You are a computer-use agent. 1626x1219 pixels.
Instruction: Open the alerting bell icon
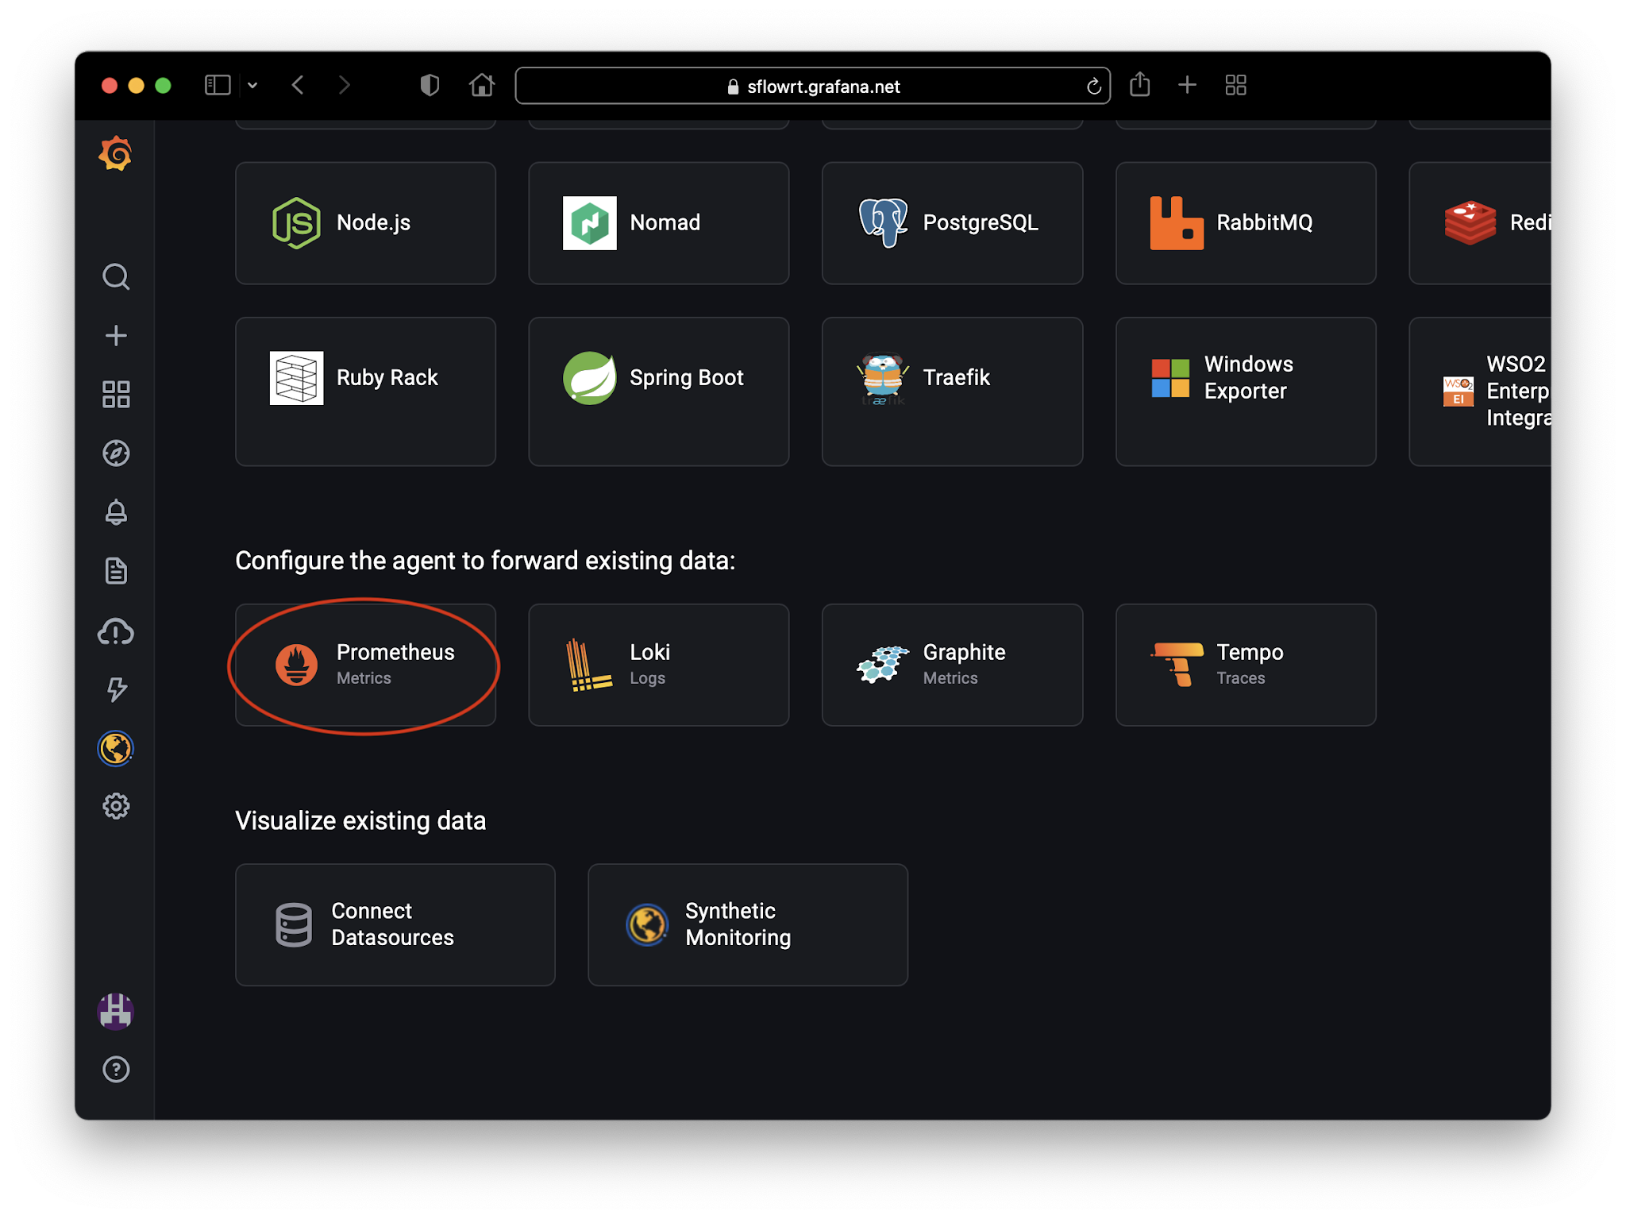coord(116,512)
